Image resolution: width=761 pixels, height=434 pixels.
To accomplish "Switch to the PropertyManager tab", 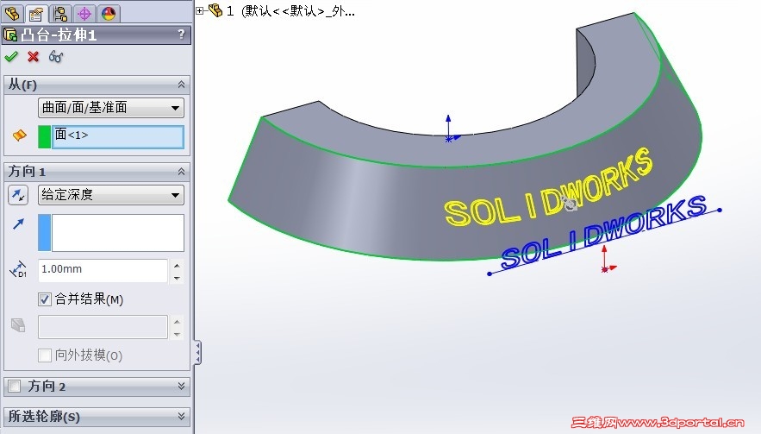I will tap(36, 14).
